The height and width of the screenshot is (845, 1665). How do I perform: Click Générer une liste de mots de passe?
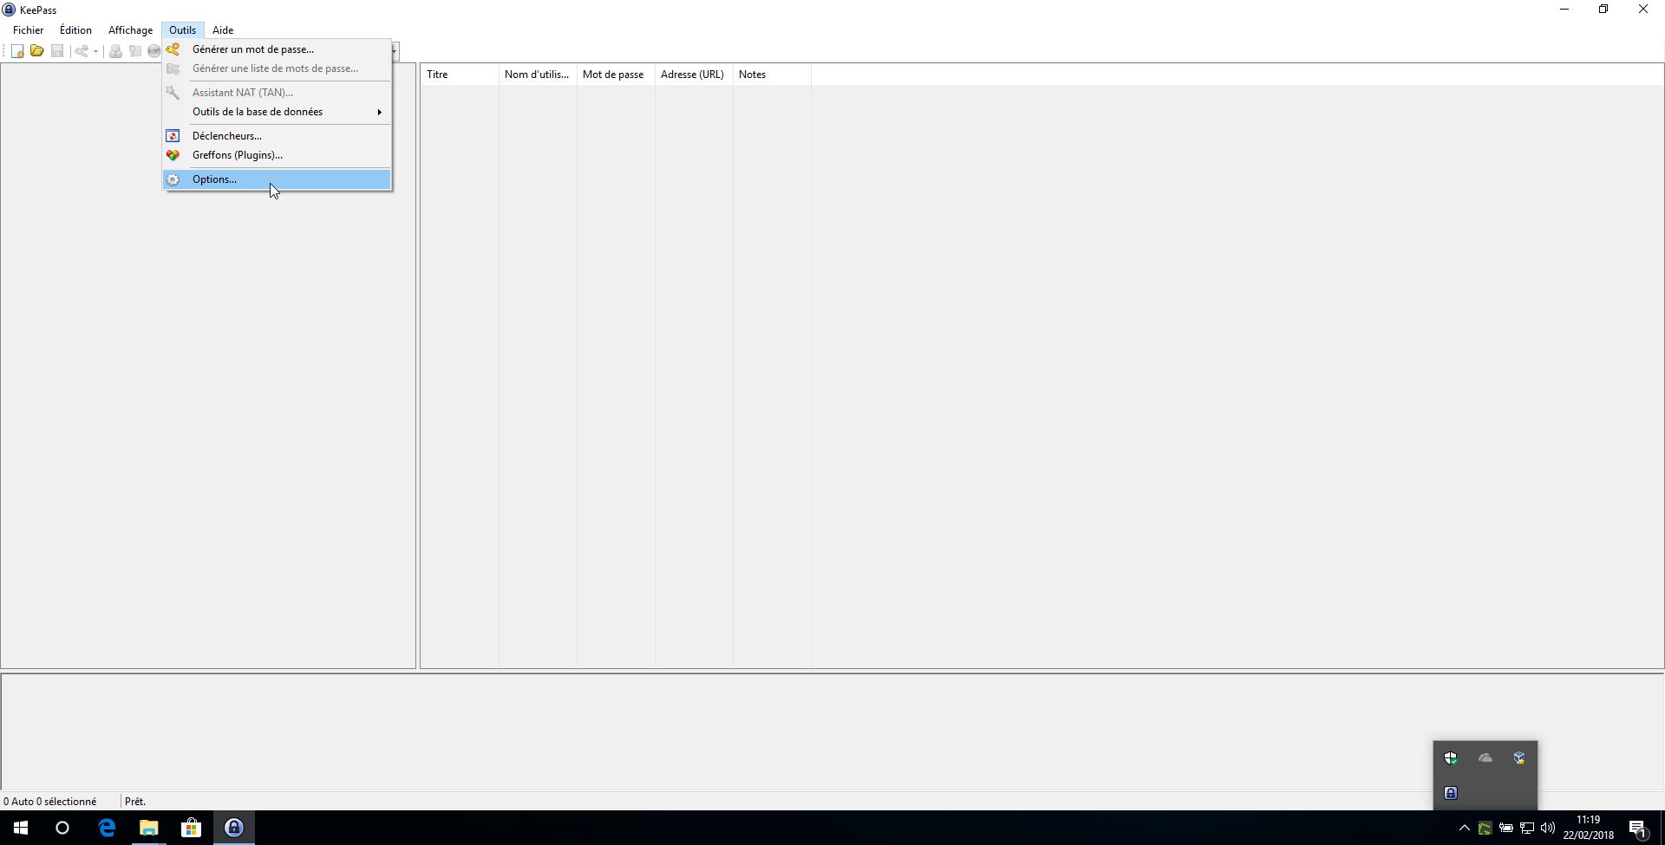pos(277,68)
